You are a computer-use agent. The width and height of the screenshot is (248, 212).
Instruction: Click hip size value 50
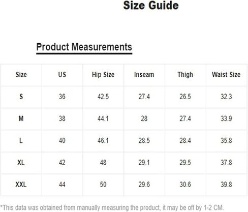(x=103, y=185)
